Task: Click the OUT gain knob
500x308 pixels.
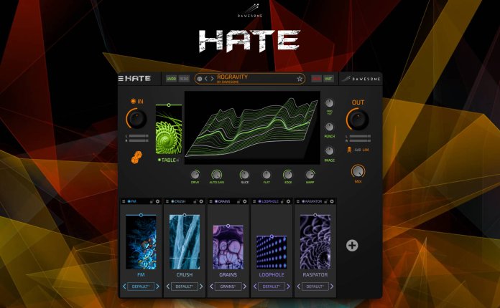Action: click(358, 119)
